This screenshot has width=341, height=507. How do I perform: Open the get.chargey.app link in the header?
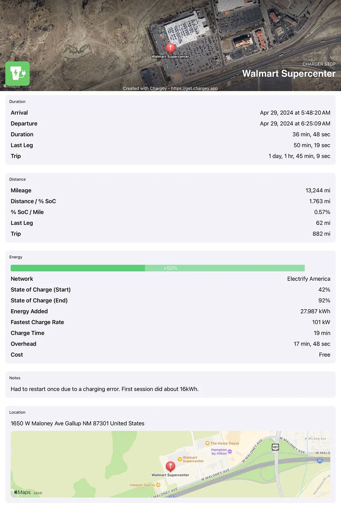(194, 88)
